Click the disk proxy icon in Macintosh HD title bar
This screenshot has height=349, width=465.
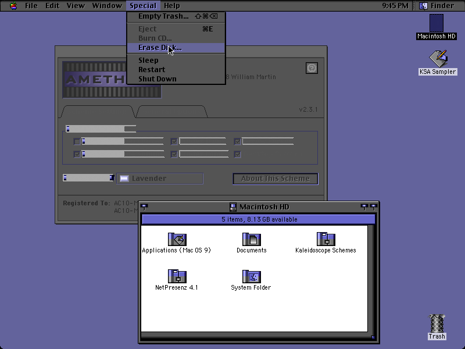tap(233, 207)
